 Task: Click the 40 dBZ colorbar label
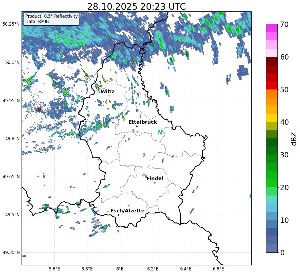tap(284, 122)
